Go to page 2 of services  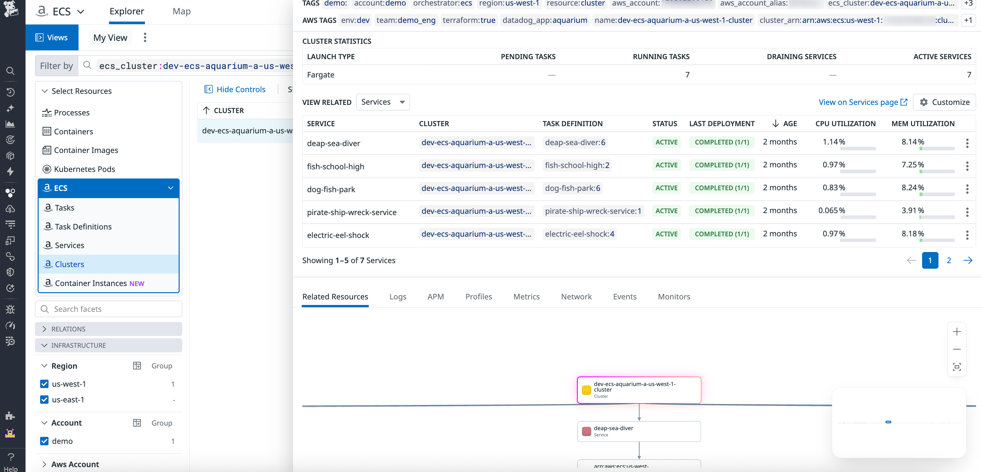click(949, 260)
